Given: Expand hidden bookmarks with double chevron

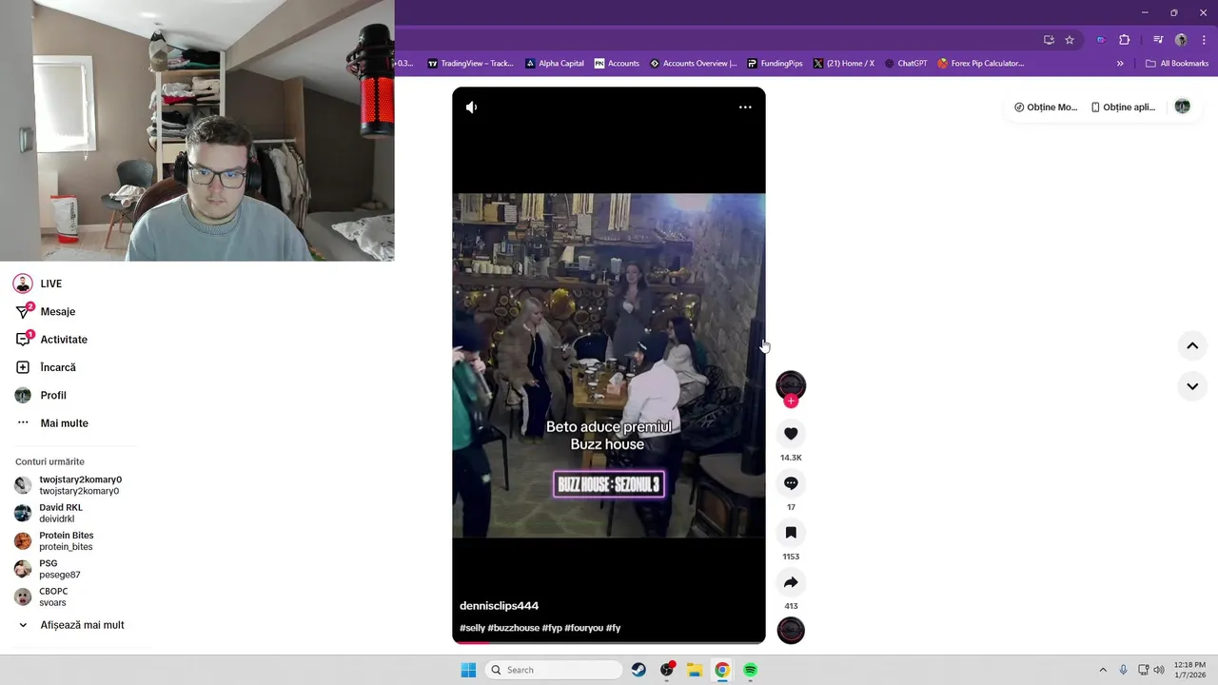Looking at the screenshot, I should [x=1120, y=64].
